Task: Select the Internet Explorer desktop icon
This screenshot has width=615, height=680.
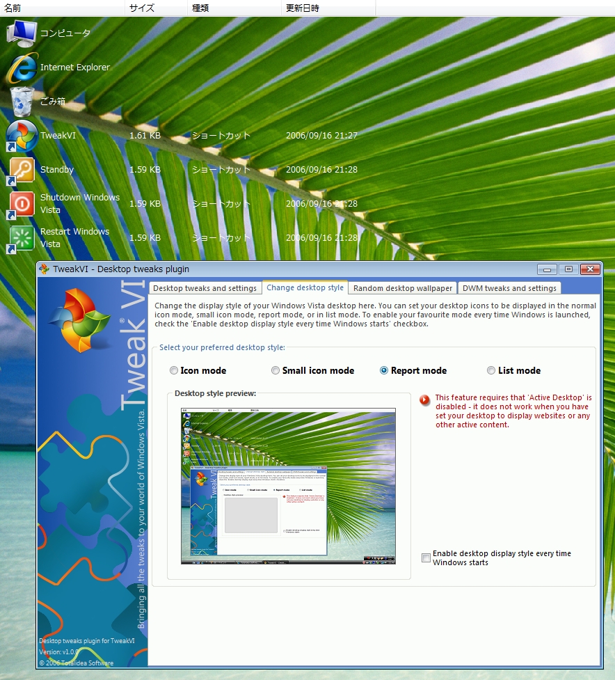Action: click(x=22, y=68)
